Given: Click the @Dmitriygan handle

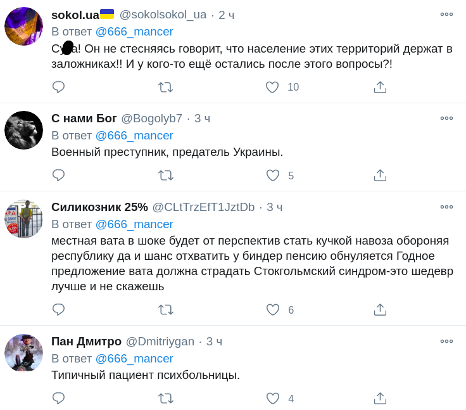Looking at the screenshot, I should [160, 342].
